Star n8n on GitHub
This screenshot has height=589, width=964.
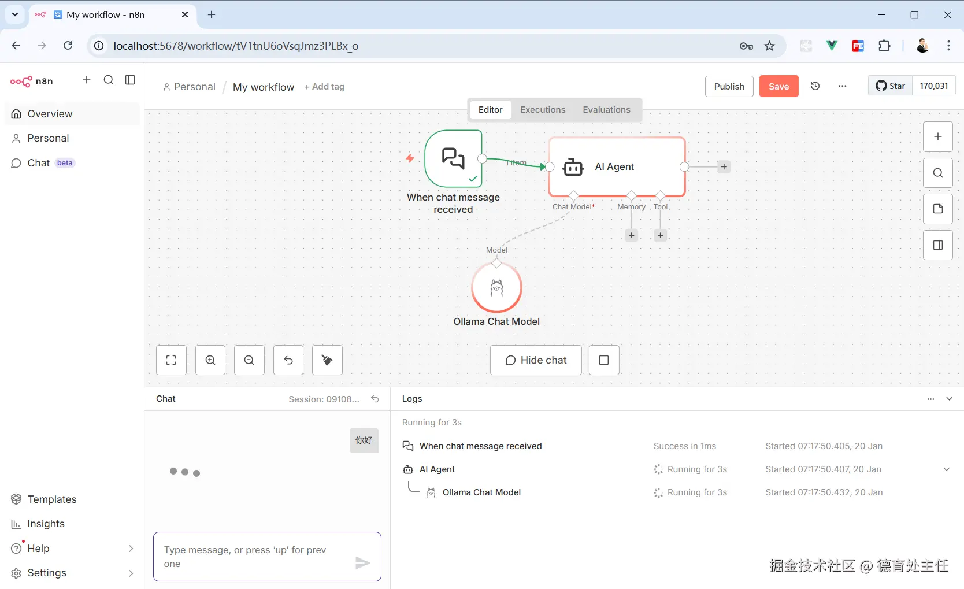[890, 86]
